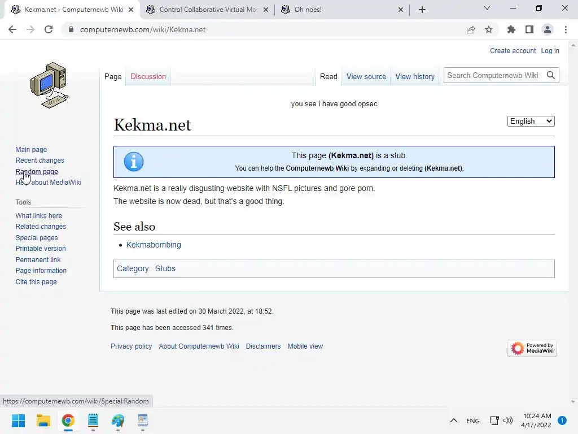The image size is (578, 434).
Task: Open Special pages link
Action: [x=37, y=238]
